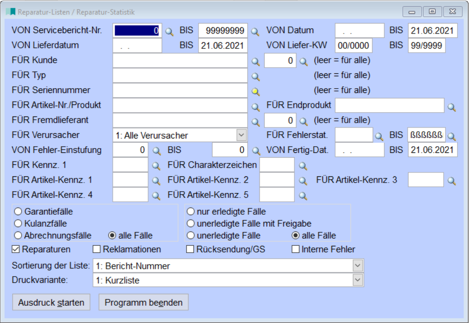
Task: Open the FÜR Kunde search magnifier
Action: click(x=254, y=60)
